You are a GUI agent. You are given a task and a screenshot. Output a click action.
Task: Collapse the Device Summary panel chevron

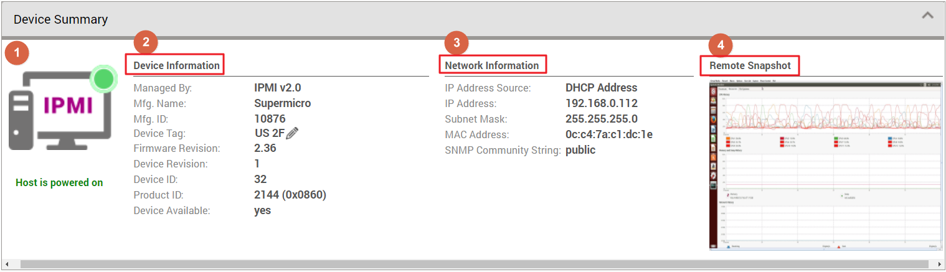[927, 16]
